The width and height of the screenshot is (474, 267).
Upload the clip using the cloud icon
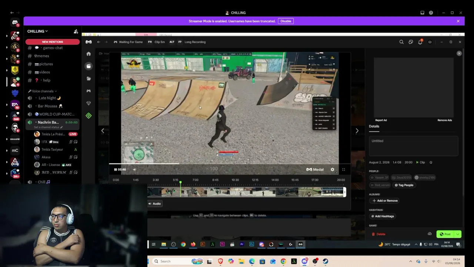coord(430,234)
